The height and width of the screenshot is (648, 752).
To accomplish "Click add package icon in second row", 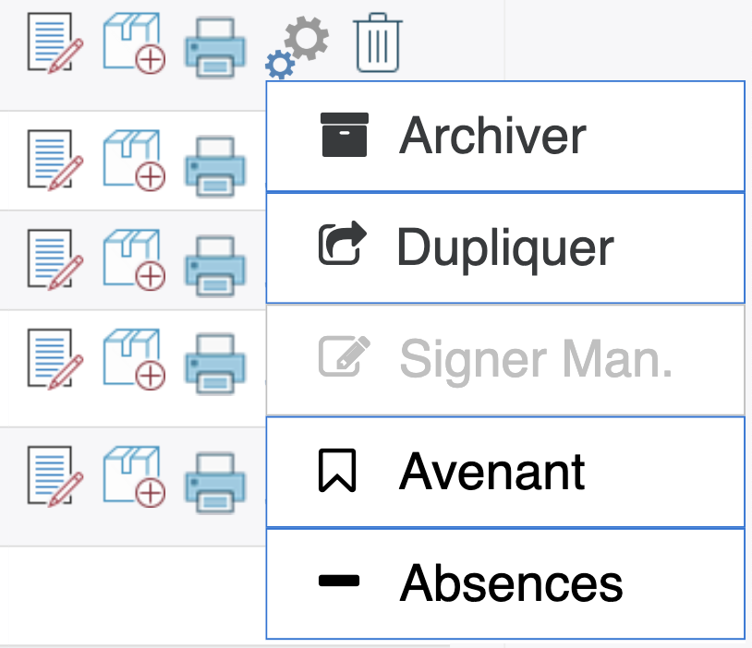I will 134,160.
